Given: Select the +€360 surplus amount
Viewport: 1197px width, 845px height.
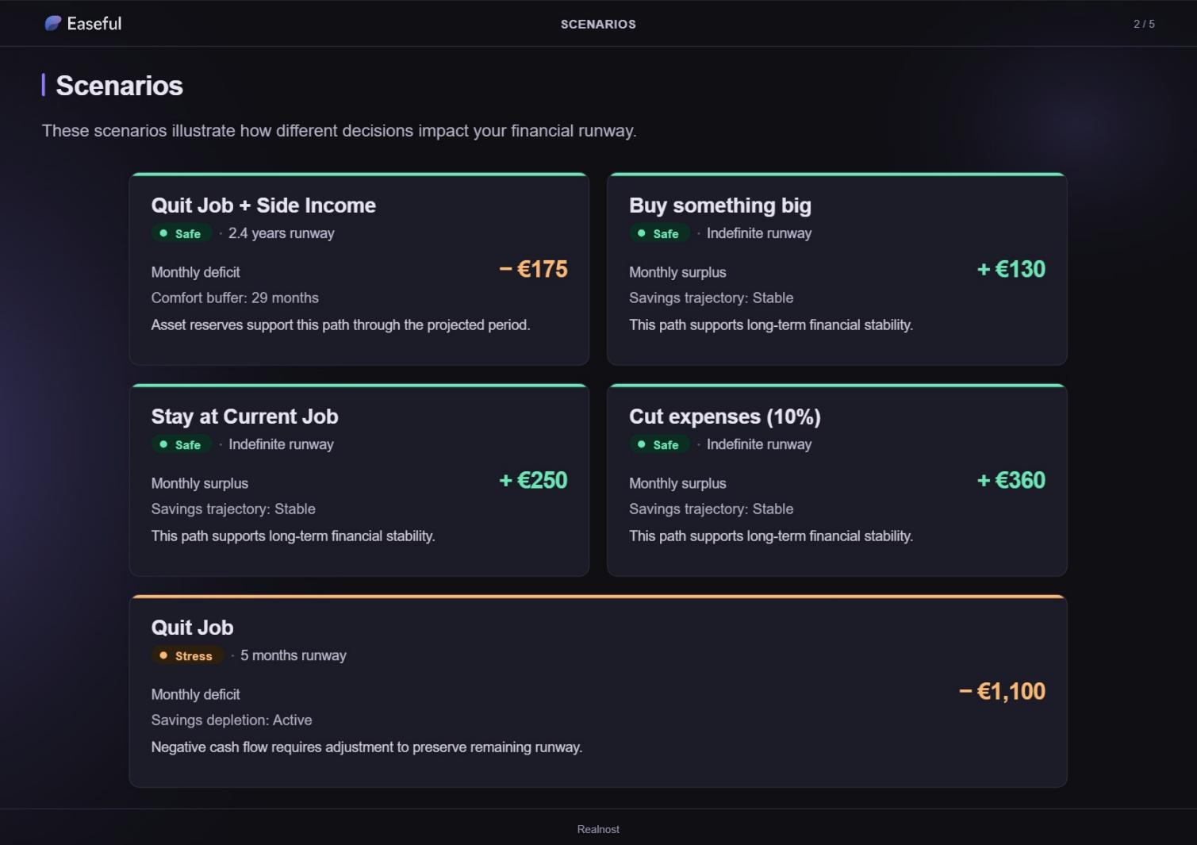Looking at the screenshot, I should [x=1011, y=481].
